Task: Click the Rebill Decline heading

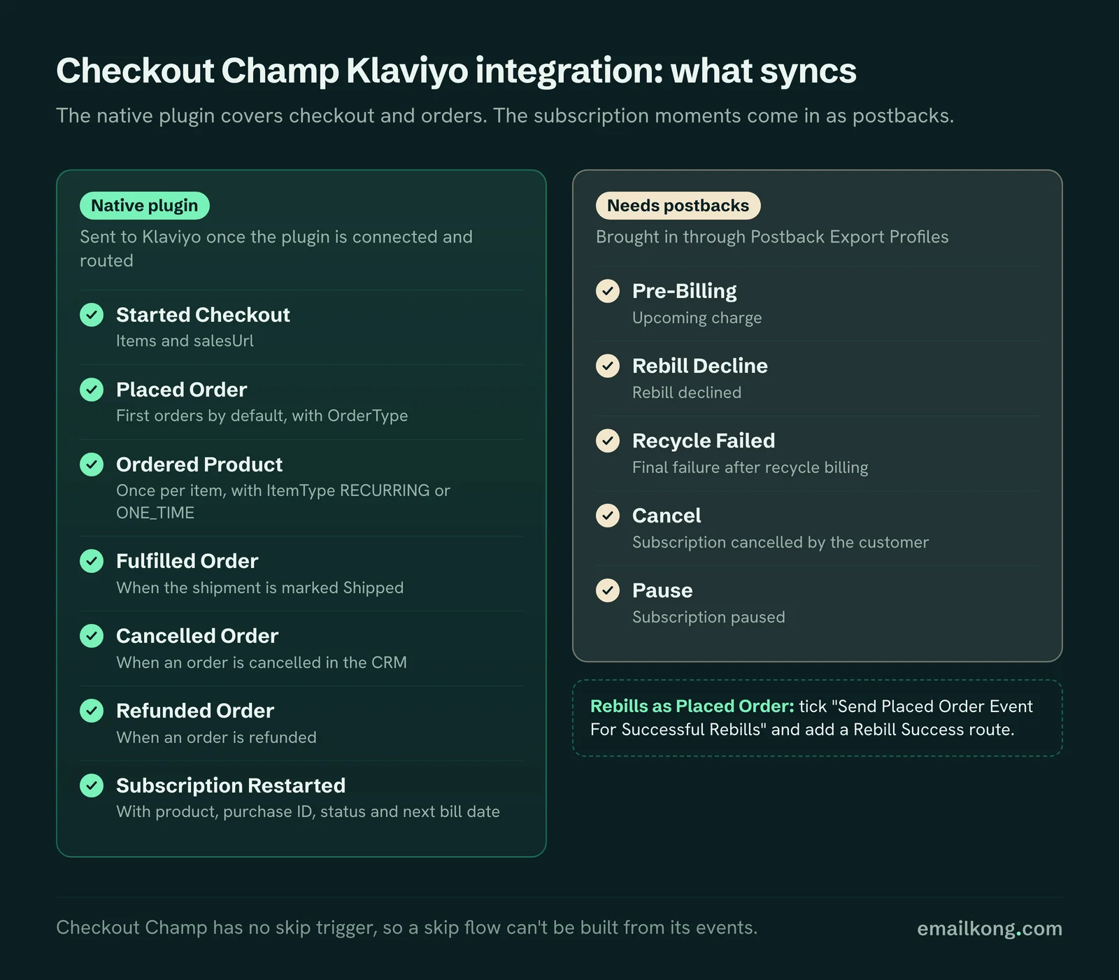Action: pos(699,366)
